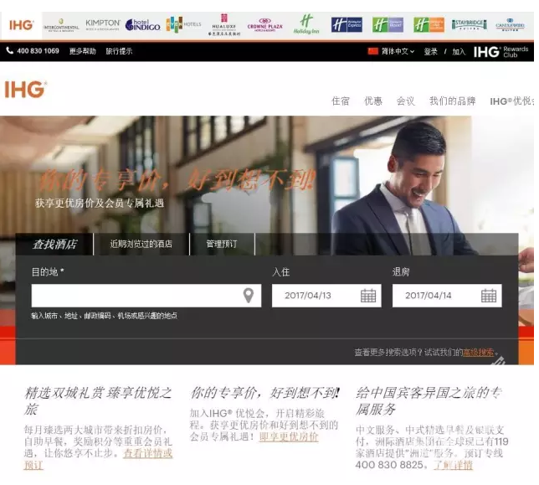
Task: Click the China flag icon
Action: (x=373, y=51)
